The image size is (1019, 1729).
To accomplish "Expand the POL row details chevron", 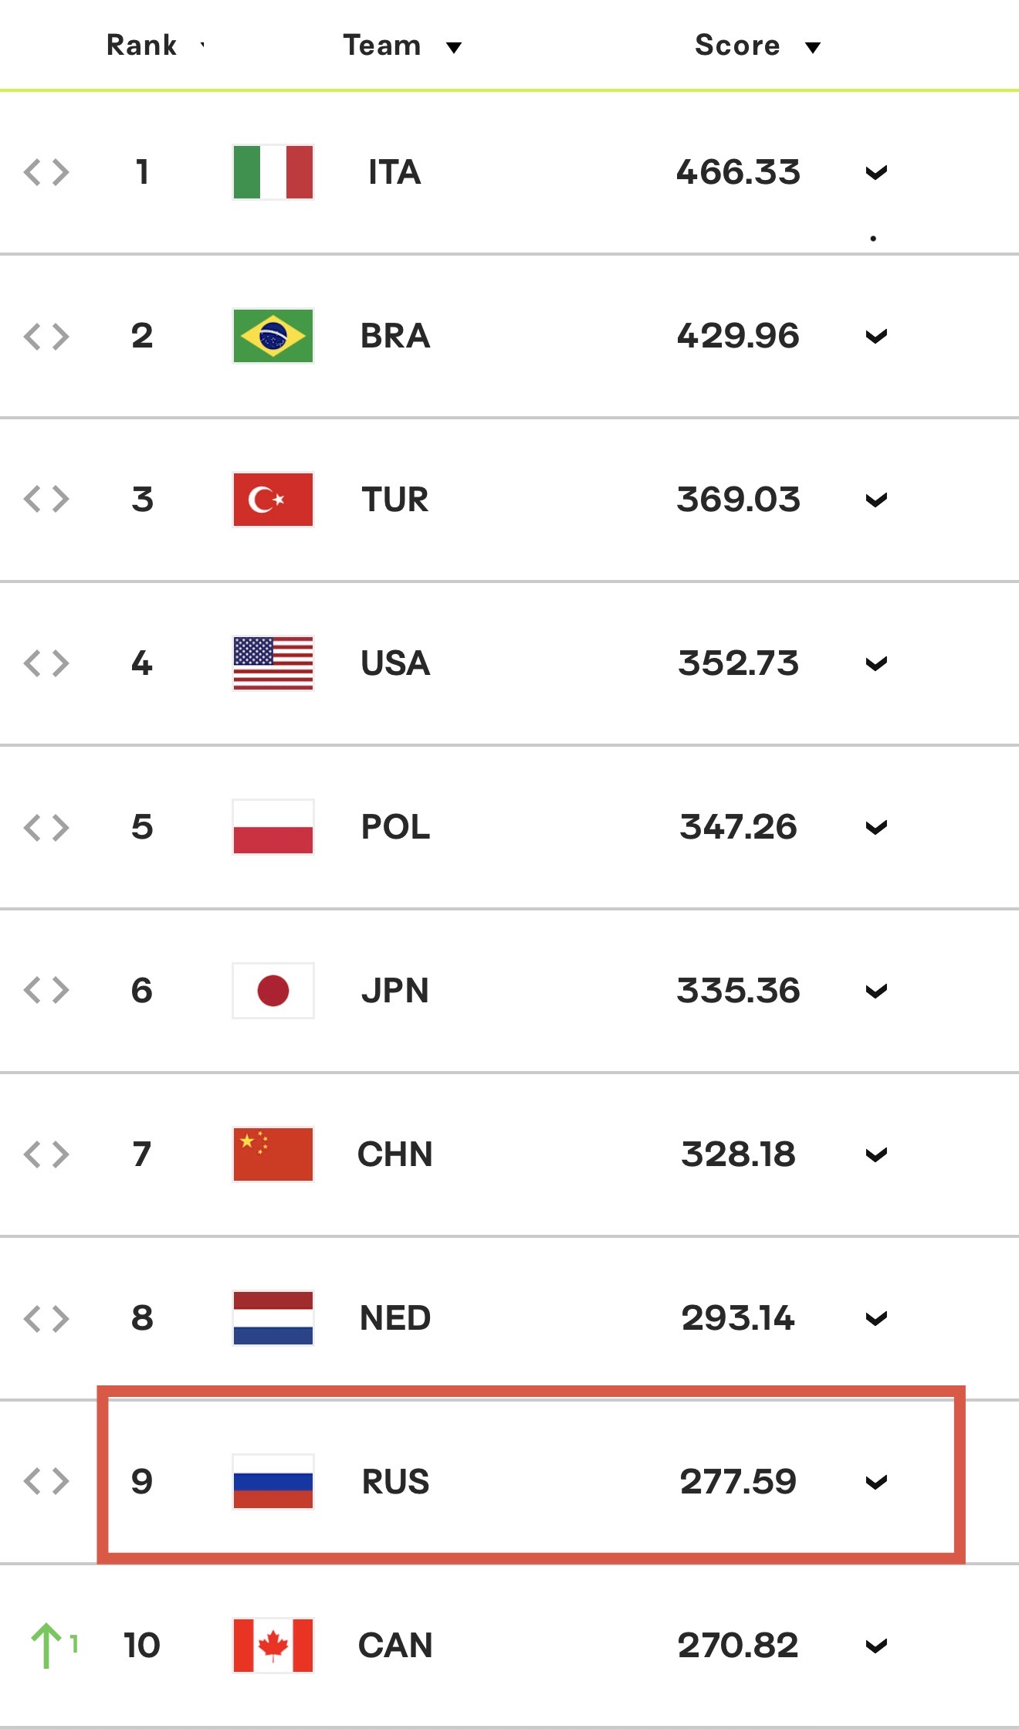I will pyautogui.click(x=876, y=828).
